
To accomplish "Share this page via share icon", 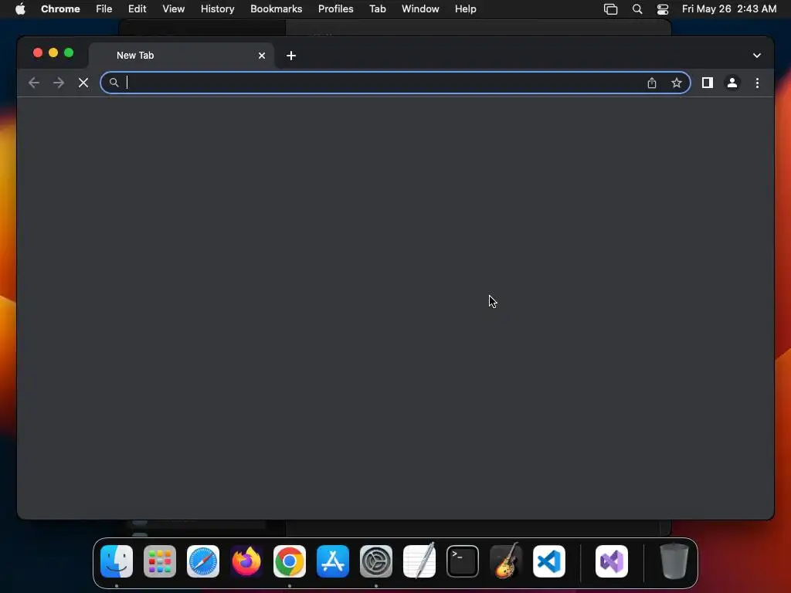I will [x=652, y=83].
